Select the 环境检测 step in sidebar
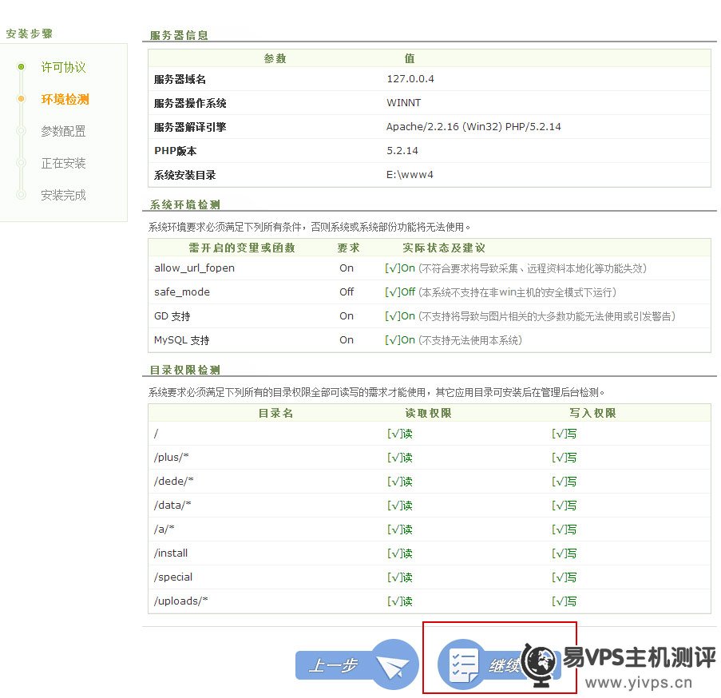 (63, 99)
